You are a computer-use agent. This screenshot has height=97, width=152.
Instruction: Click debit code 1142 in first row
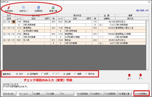pos(19,22)
